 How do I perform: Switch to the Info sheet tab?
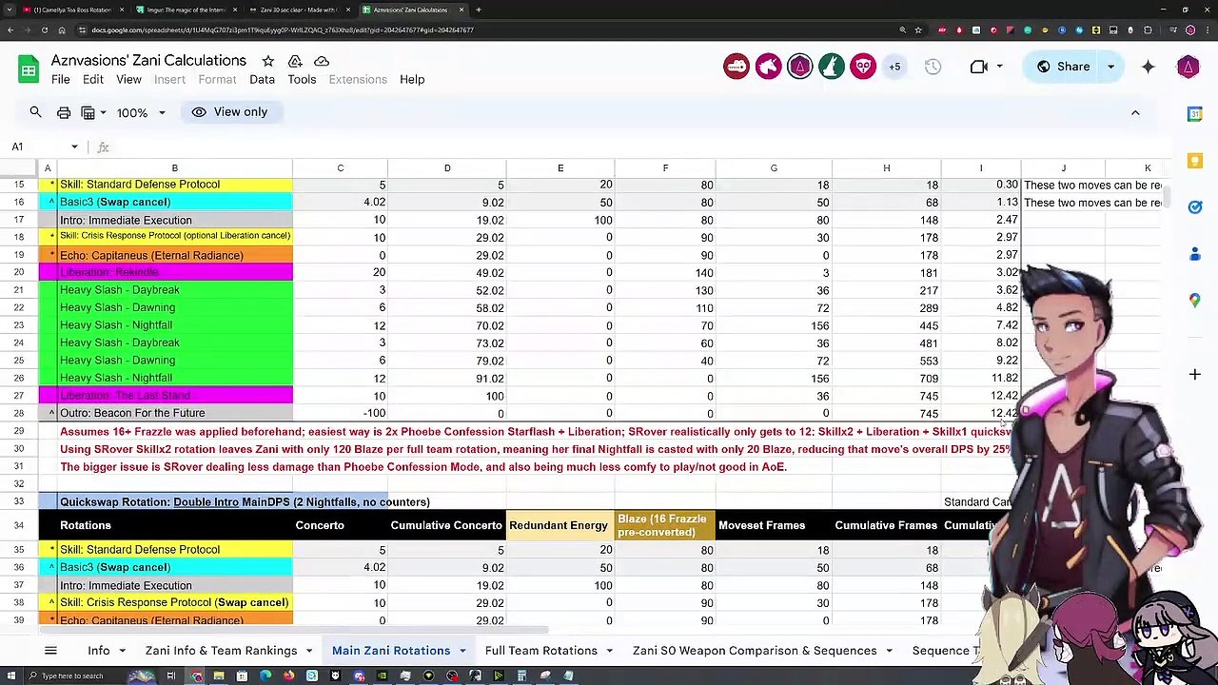tap(99, 651)
